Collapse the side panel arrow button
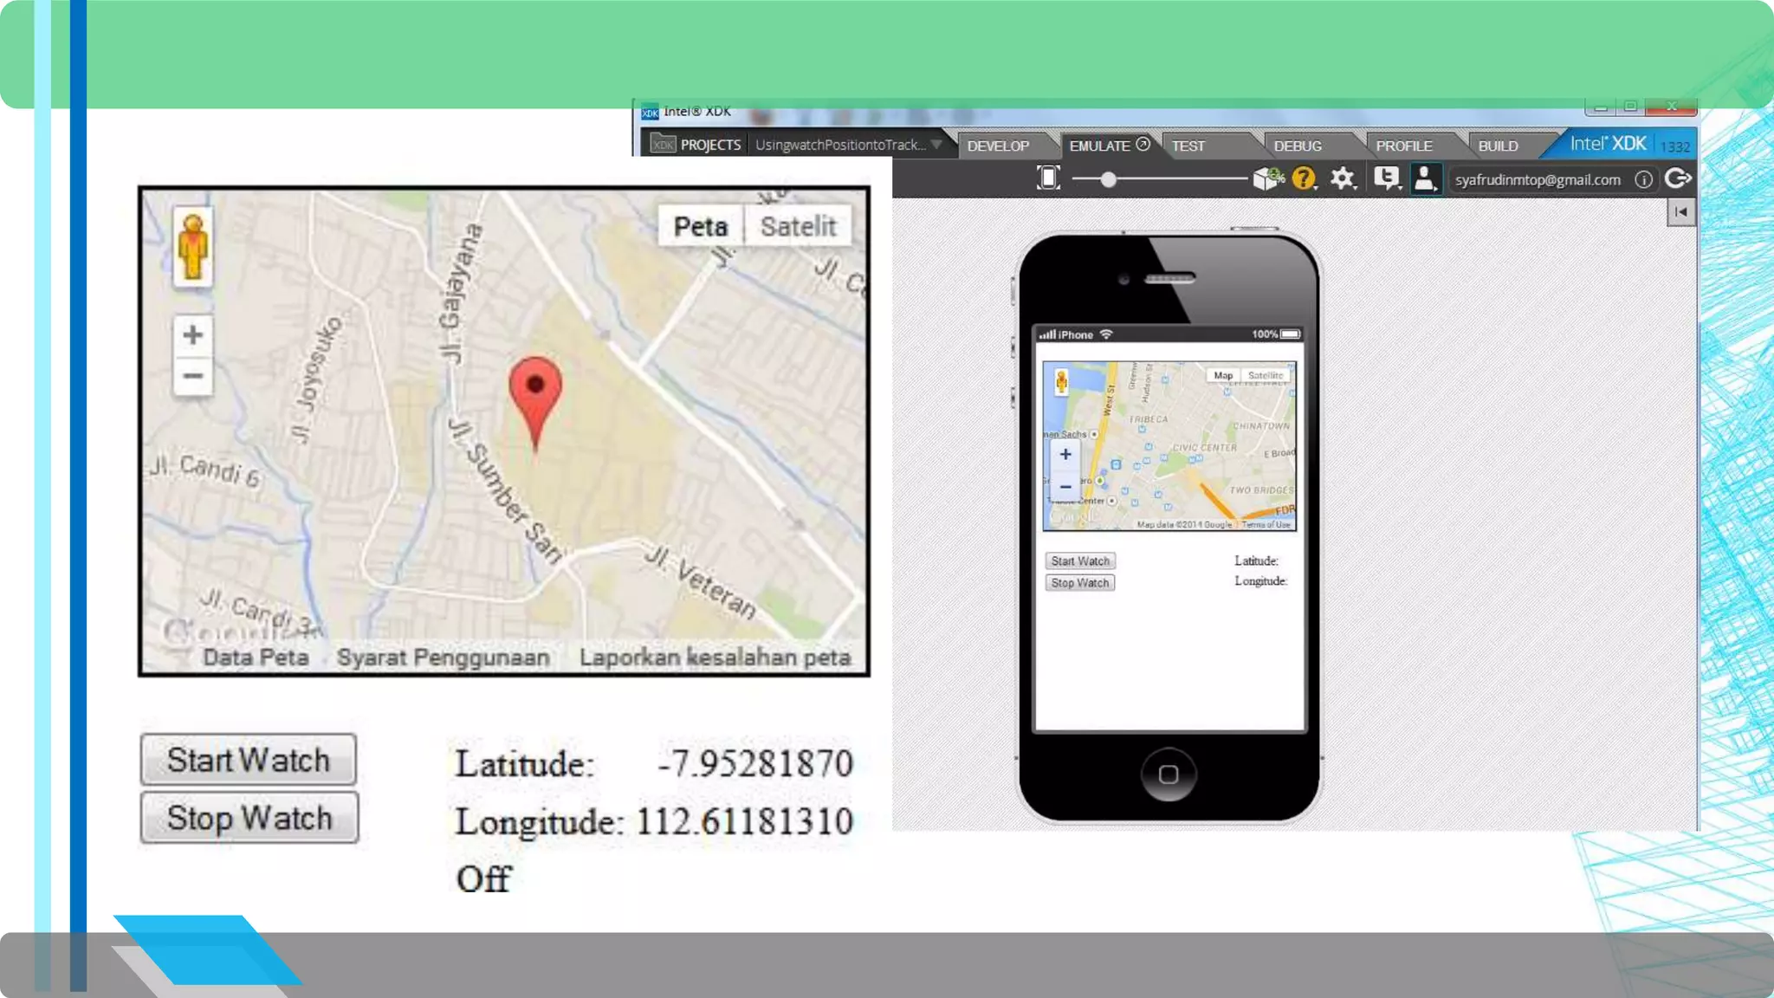Screen dimensions: 1774x998 1681,212
